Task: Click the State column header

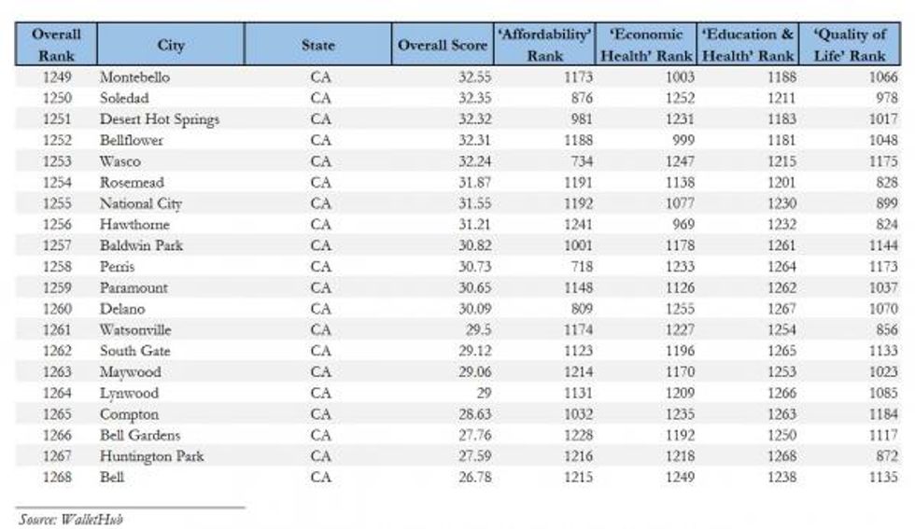Action: (318, 45)
